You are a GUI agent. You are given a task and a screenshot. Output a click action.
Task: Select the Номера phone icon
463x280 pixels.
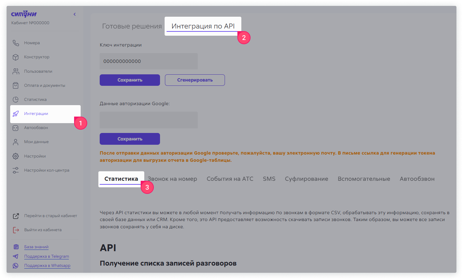tap(15, 43)
